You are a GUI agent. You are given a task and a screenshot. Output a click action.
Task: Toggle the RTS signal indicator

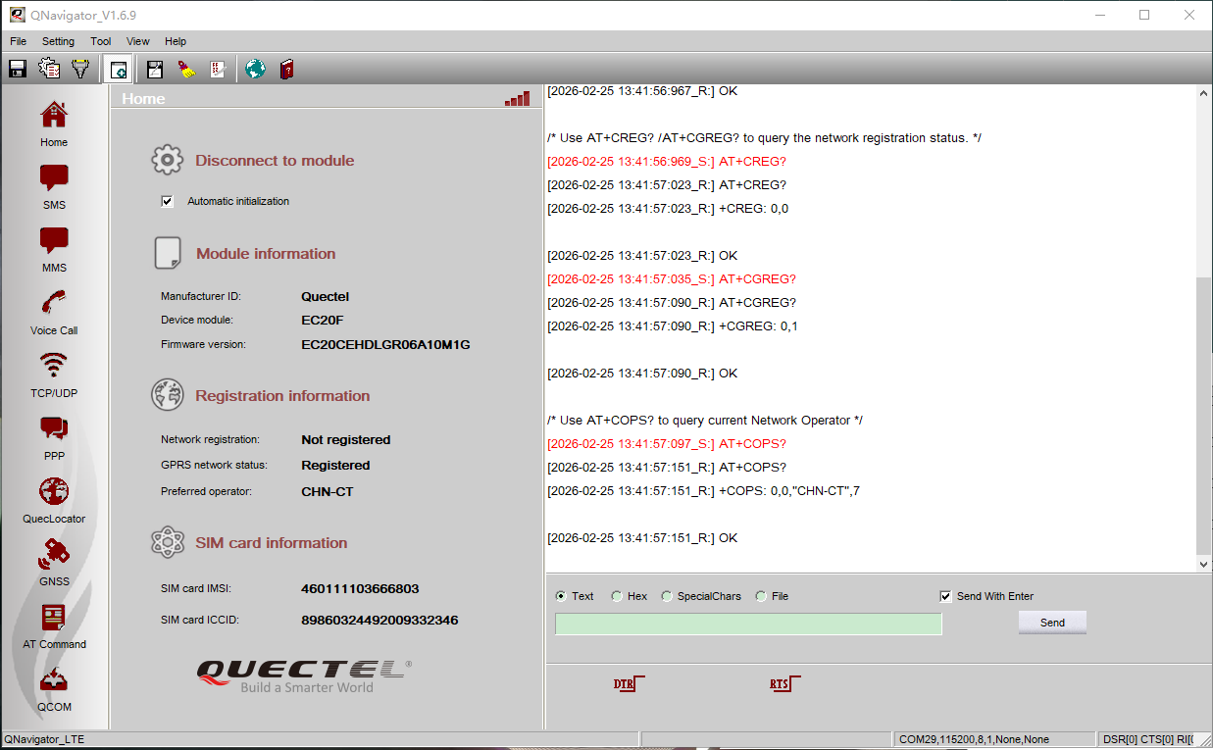784,684
